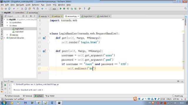The height and width of the screenshot is (105, 188).
Task: Click the Find magnifier icon
Action: pyautogui.click(x=34, y=9)
